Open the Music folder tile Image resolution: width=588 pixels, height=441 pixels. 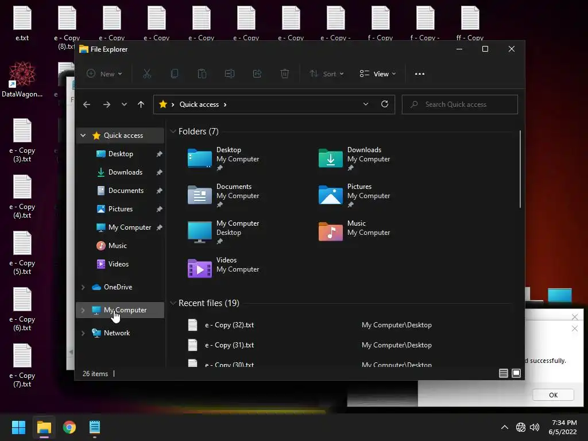pyautogui.click(x=355, y=231)
